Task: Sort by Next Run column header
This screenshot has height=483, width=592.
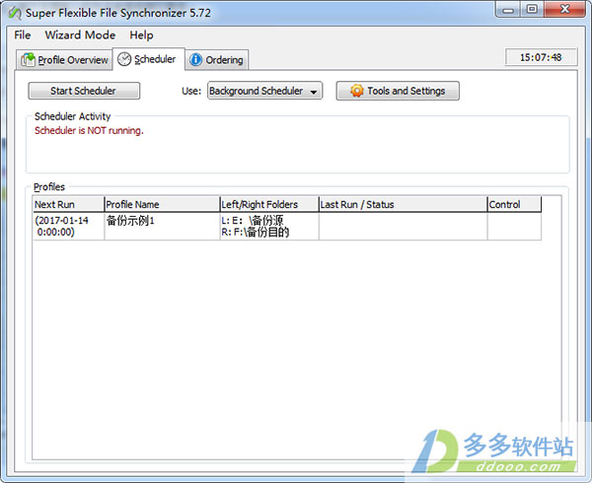Action: pyautogui.click(x=68, y=204)
